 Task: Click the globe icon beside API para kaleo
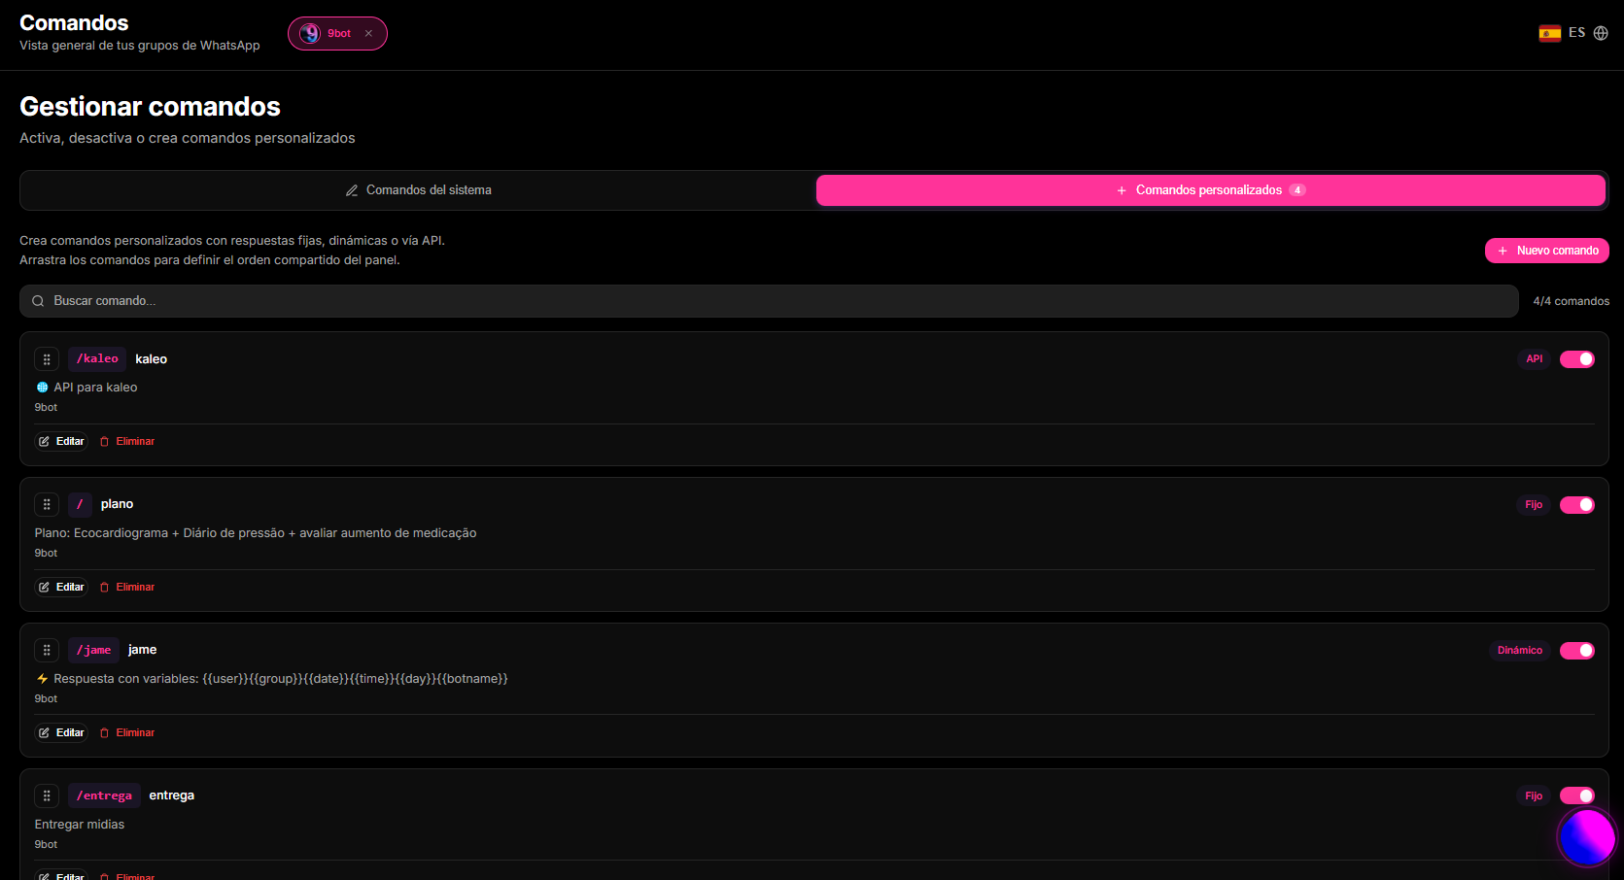42,388
